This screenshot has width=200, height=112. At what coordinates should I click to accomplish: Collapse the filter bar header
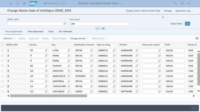(x=97, y=28)
